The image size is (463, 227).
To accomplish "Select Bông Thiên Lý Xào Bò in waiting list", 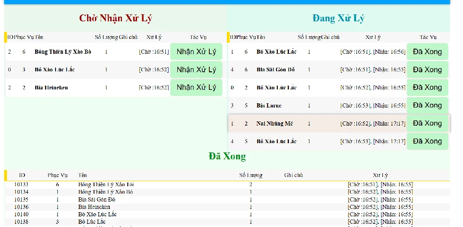I will coord(63,52).
